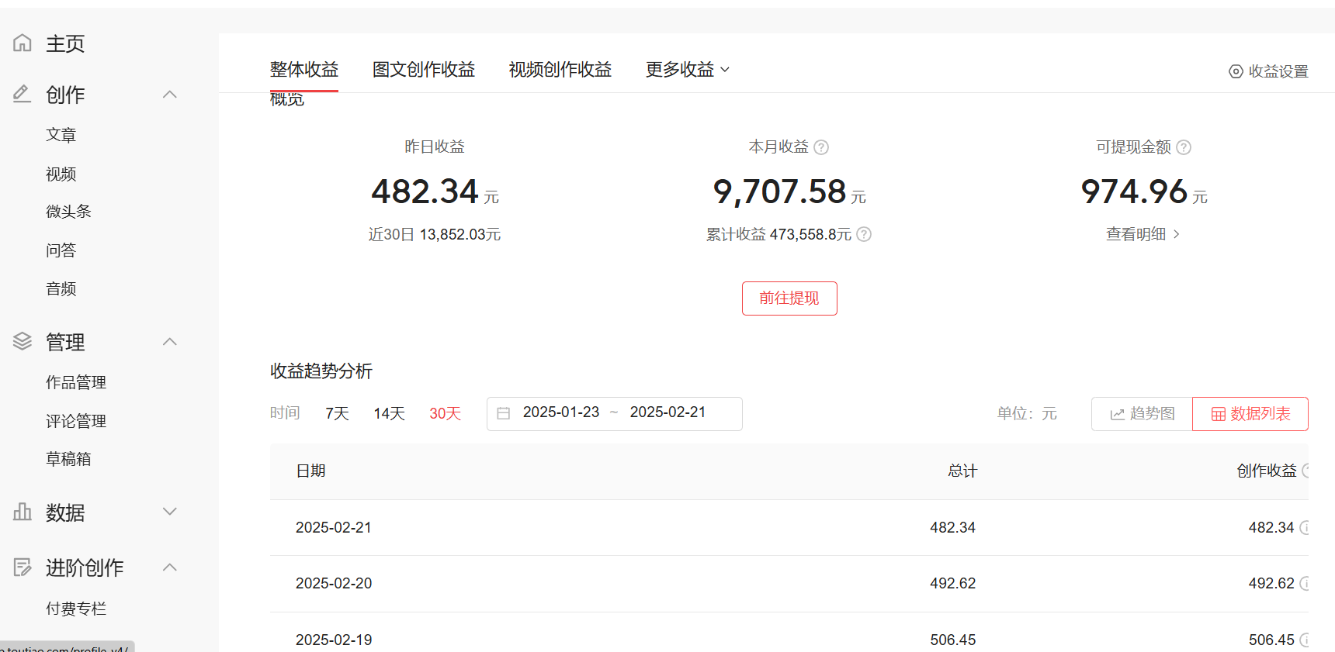The height and width of the screenshot is (652, 1335).
Task: Click the 2025-02-21 date cell
Action: point(334,527)
